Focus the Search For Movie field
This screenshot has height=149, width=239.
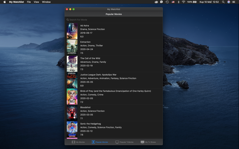click(114, 20)
